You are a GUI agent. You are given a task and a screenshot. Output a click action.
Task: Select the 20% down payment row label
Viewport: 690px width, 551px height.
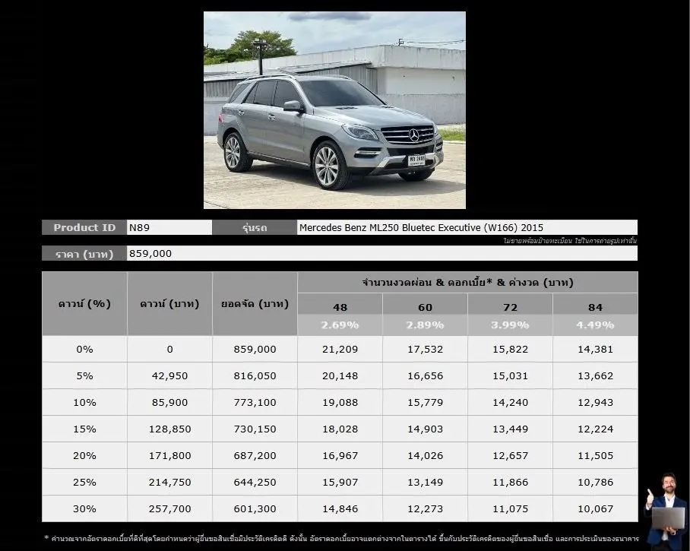tap(84, 455)
